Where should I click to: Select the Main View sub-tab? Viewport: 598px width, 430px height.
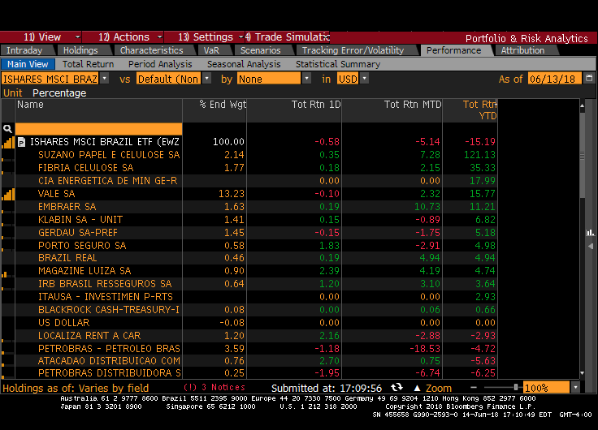coord(28,64)
